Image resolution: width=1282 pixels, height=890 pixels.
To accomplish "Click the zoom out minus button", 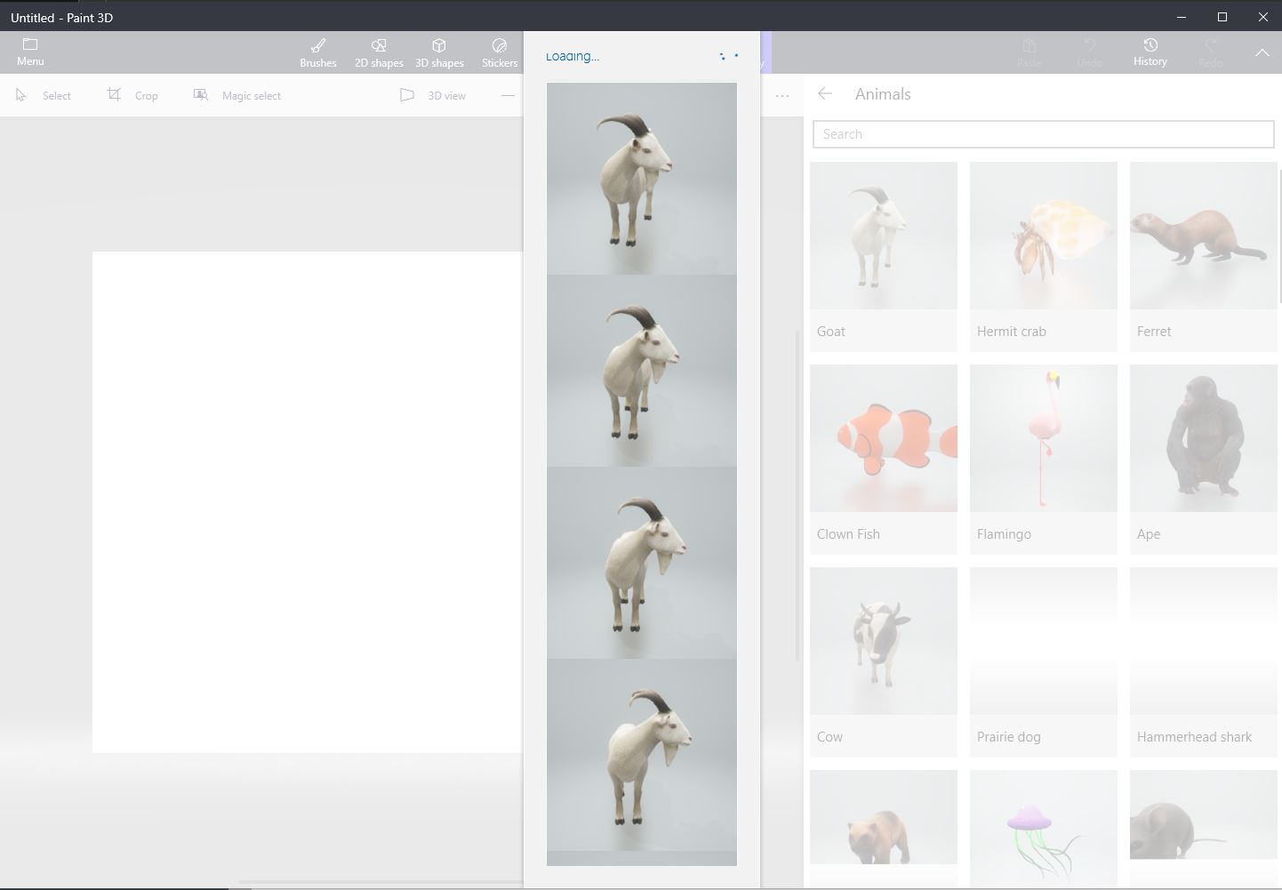I will tap(508, 95).
